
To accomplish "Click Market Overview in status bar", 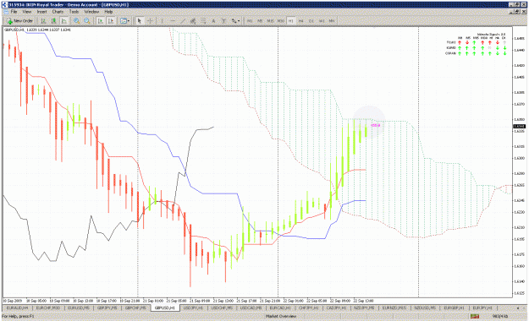I will click(x=281, y=316).
